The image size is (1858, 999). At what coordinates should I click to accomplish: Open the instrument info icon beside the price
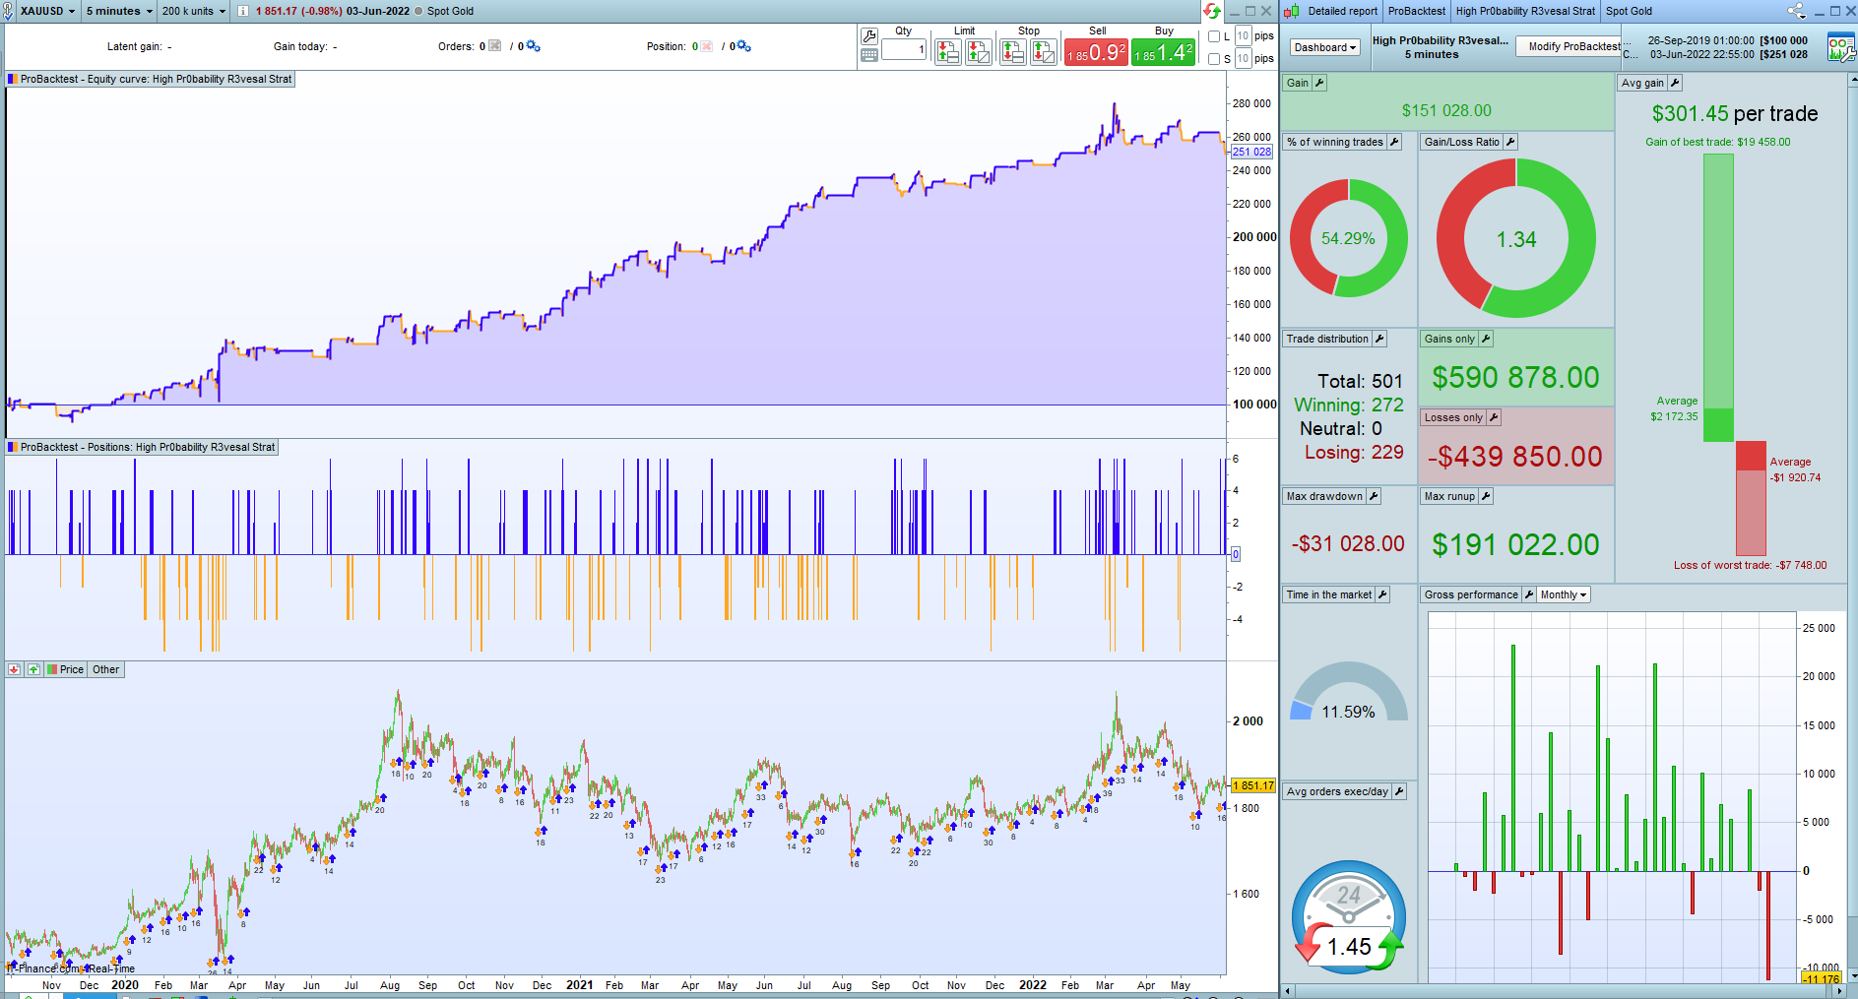coord(243,11)
